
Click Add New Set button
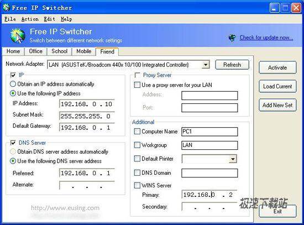pyautogui.click(x=277, y=105)
